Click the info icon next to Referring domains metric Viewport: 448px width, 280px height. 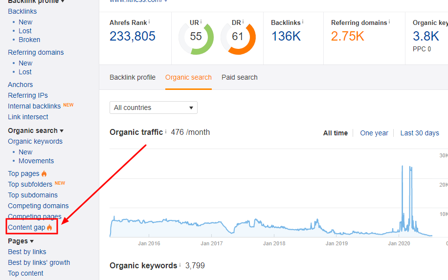(x=389, y=22)
